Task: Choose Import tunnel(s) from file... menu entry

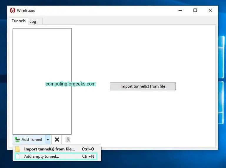Action: click(x=57, y=149)
